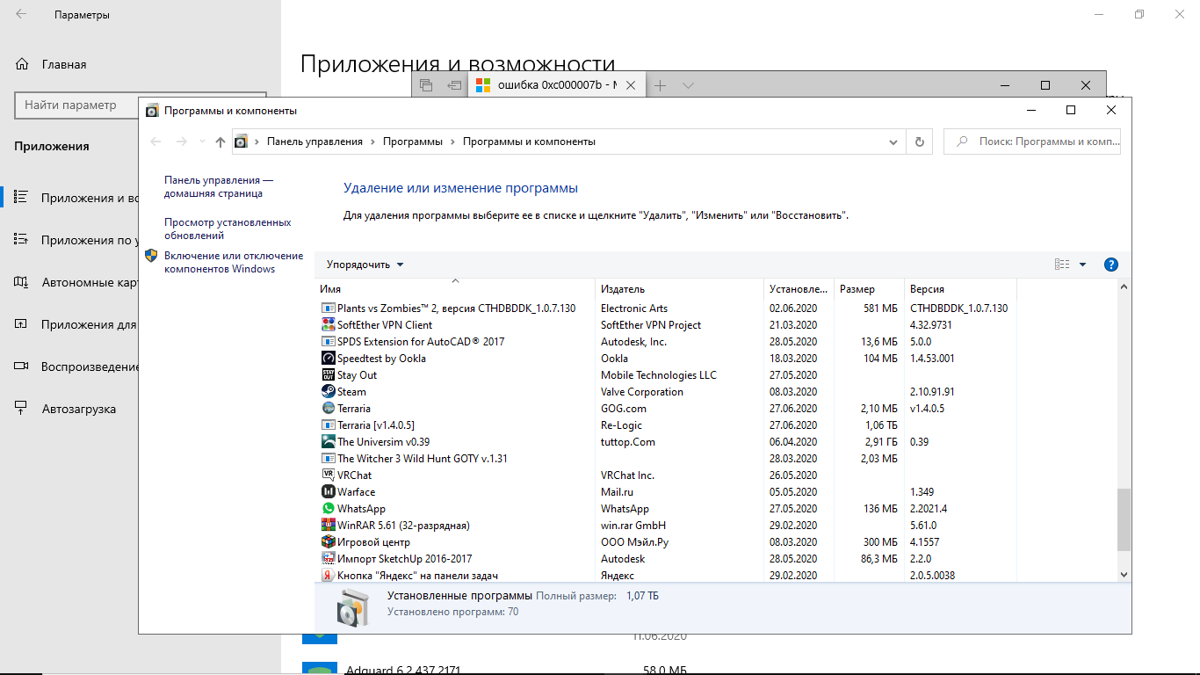Open Панель управления домашняя страница link
This screenshot has height=675, width=1200.
(219, 186)
